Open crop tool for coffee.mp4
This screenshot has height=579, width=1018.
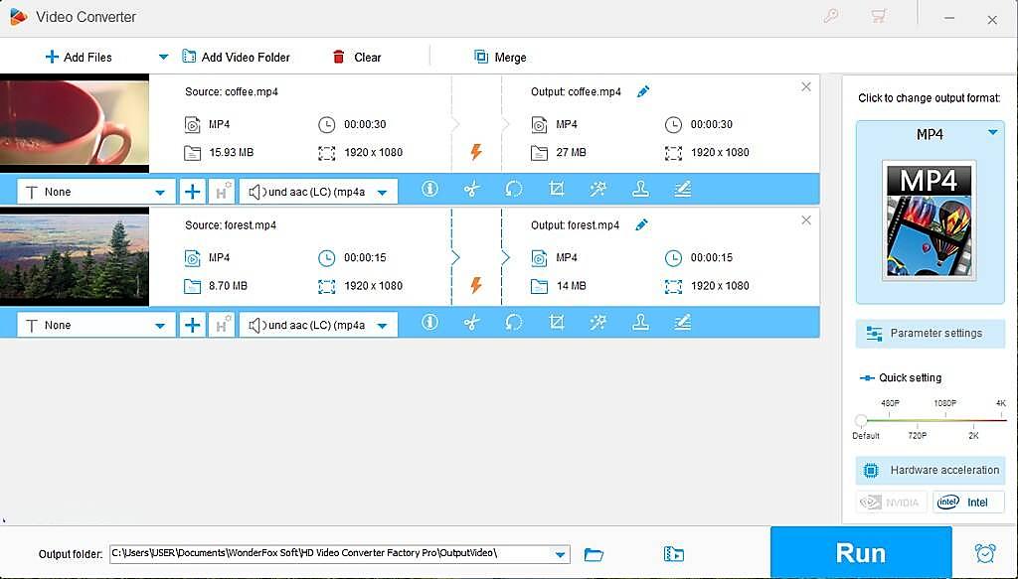pyautogui.click(x=557, y=190)
